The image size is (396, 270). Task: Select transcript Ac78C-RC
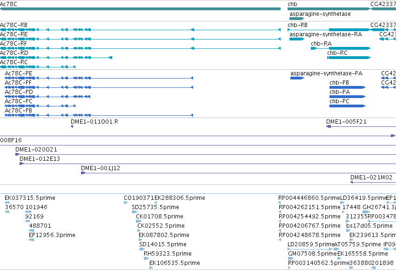38,67
